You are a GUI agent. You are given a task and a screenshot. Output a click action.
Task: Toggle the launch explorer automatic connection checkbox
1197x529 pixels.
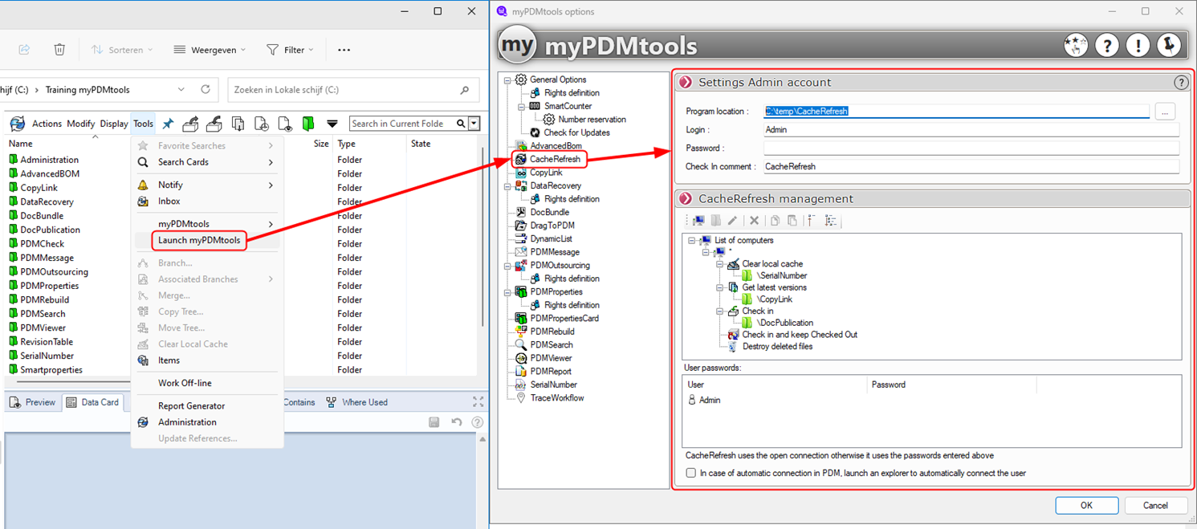(x=690, y=473)
